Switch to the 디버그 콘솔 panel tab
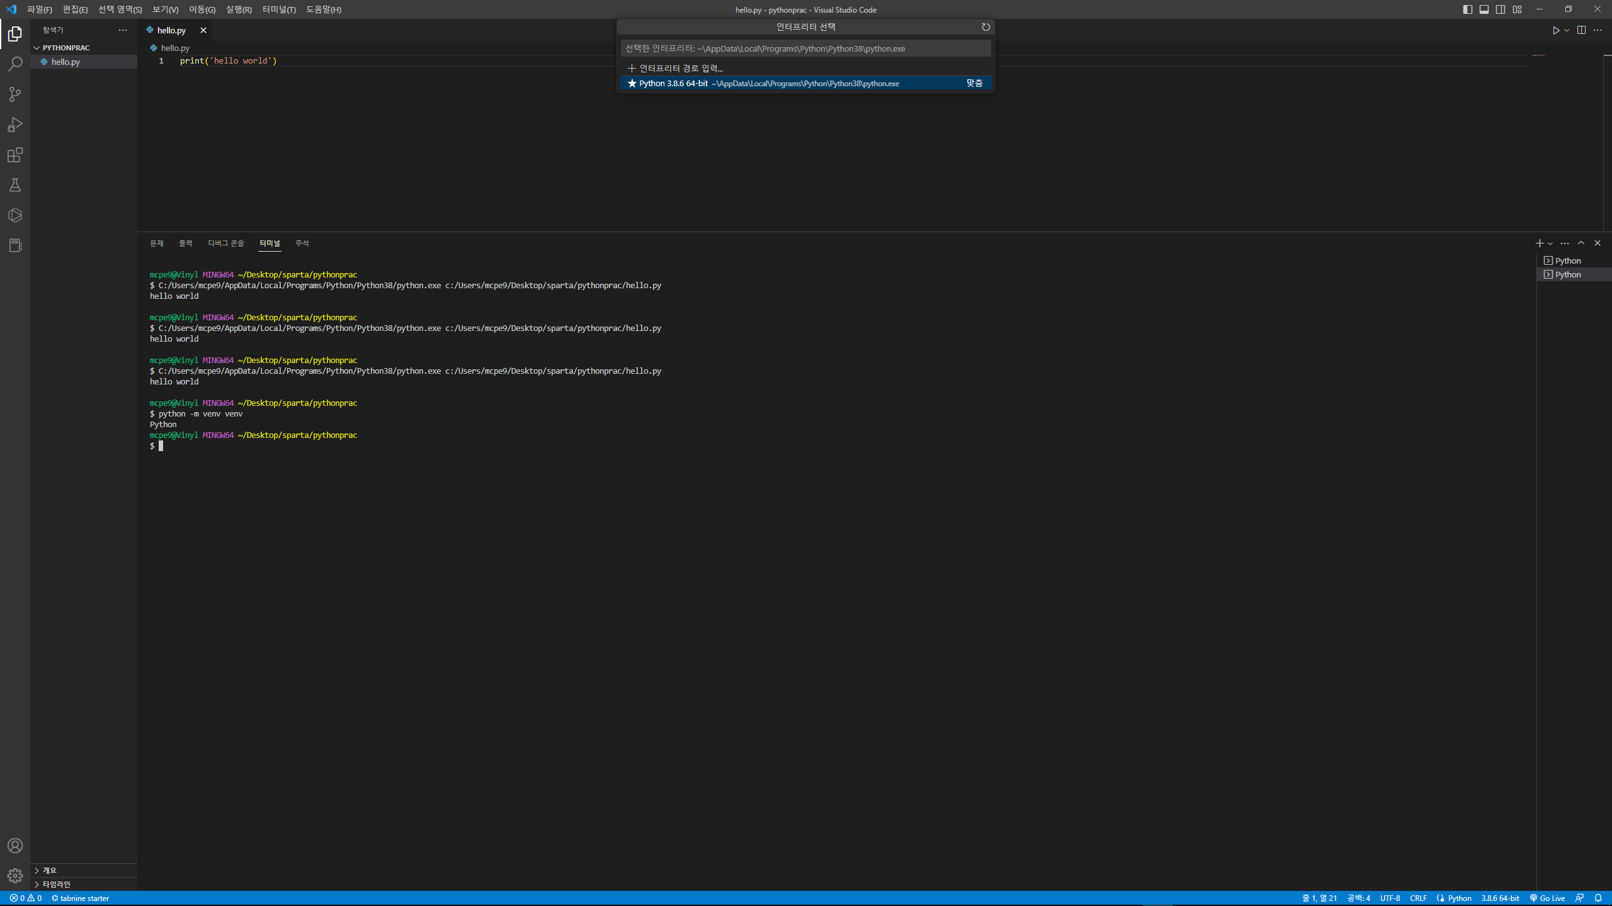This screenshot has width=1612, height=906. pyautogui.click(x=226, y=243)
